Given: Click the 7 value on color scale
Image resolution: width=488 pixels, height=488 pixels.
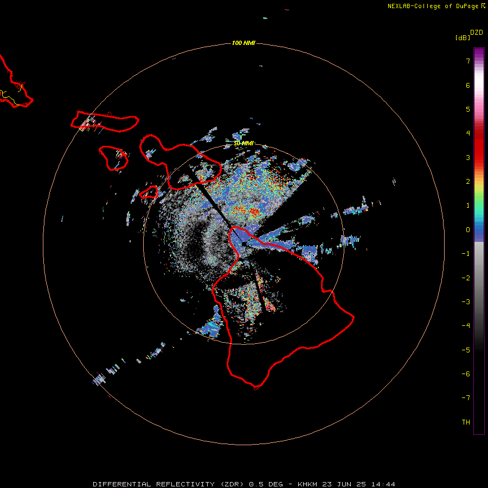Looking at the screenshot, I should (468, 61).
